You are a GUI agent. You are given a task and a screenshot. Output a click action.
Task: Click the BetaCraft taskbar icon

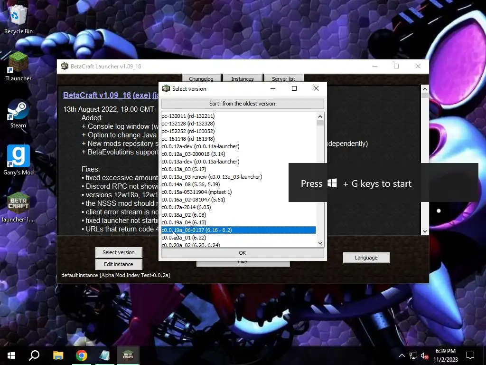tap(128, 355)
